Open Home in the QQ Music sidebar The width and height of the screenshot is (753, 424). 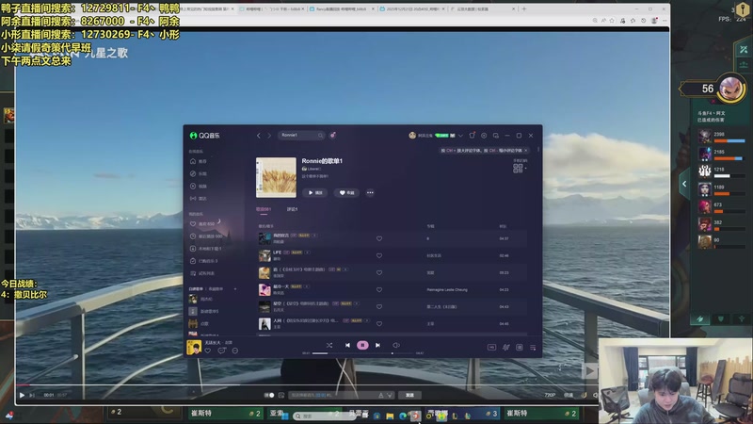199,161
